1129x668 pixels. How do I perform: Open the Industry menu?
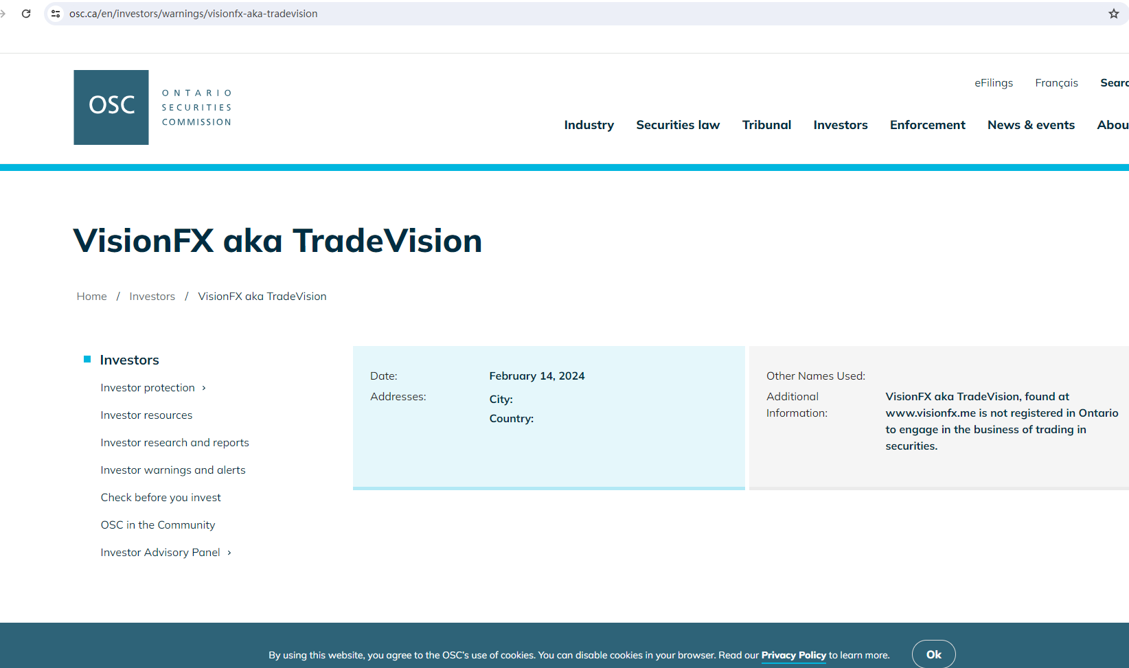(589, 125)
